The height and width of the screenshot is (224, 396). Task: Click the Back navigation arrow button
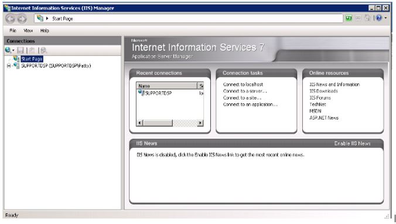[11, 18]
